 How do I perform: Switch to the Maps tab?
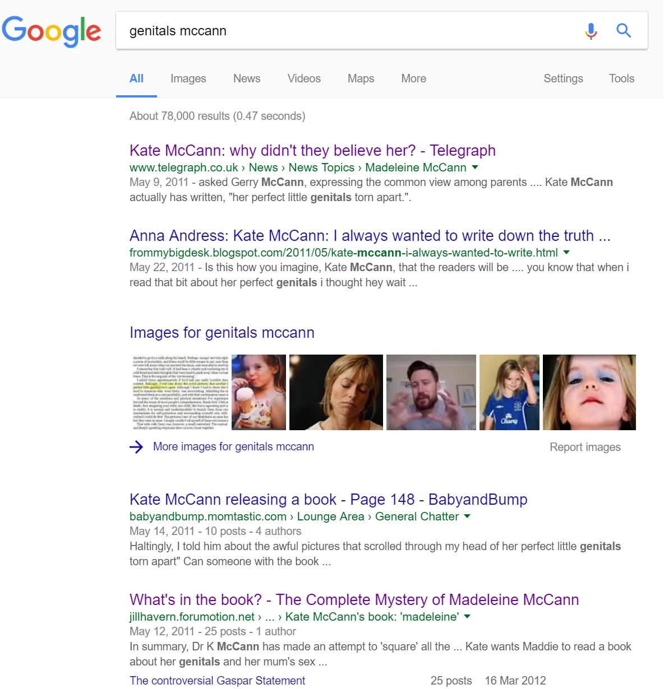click(361, 78)
